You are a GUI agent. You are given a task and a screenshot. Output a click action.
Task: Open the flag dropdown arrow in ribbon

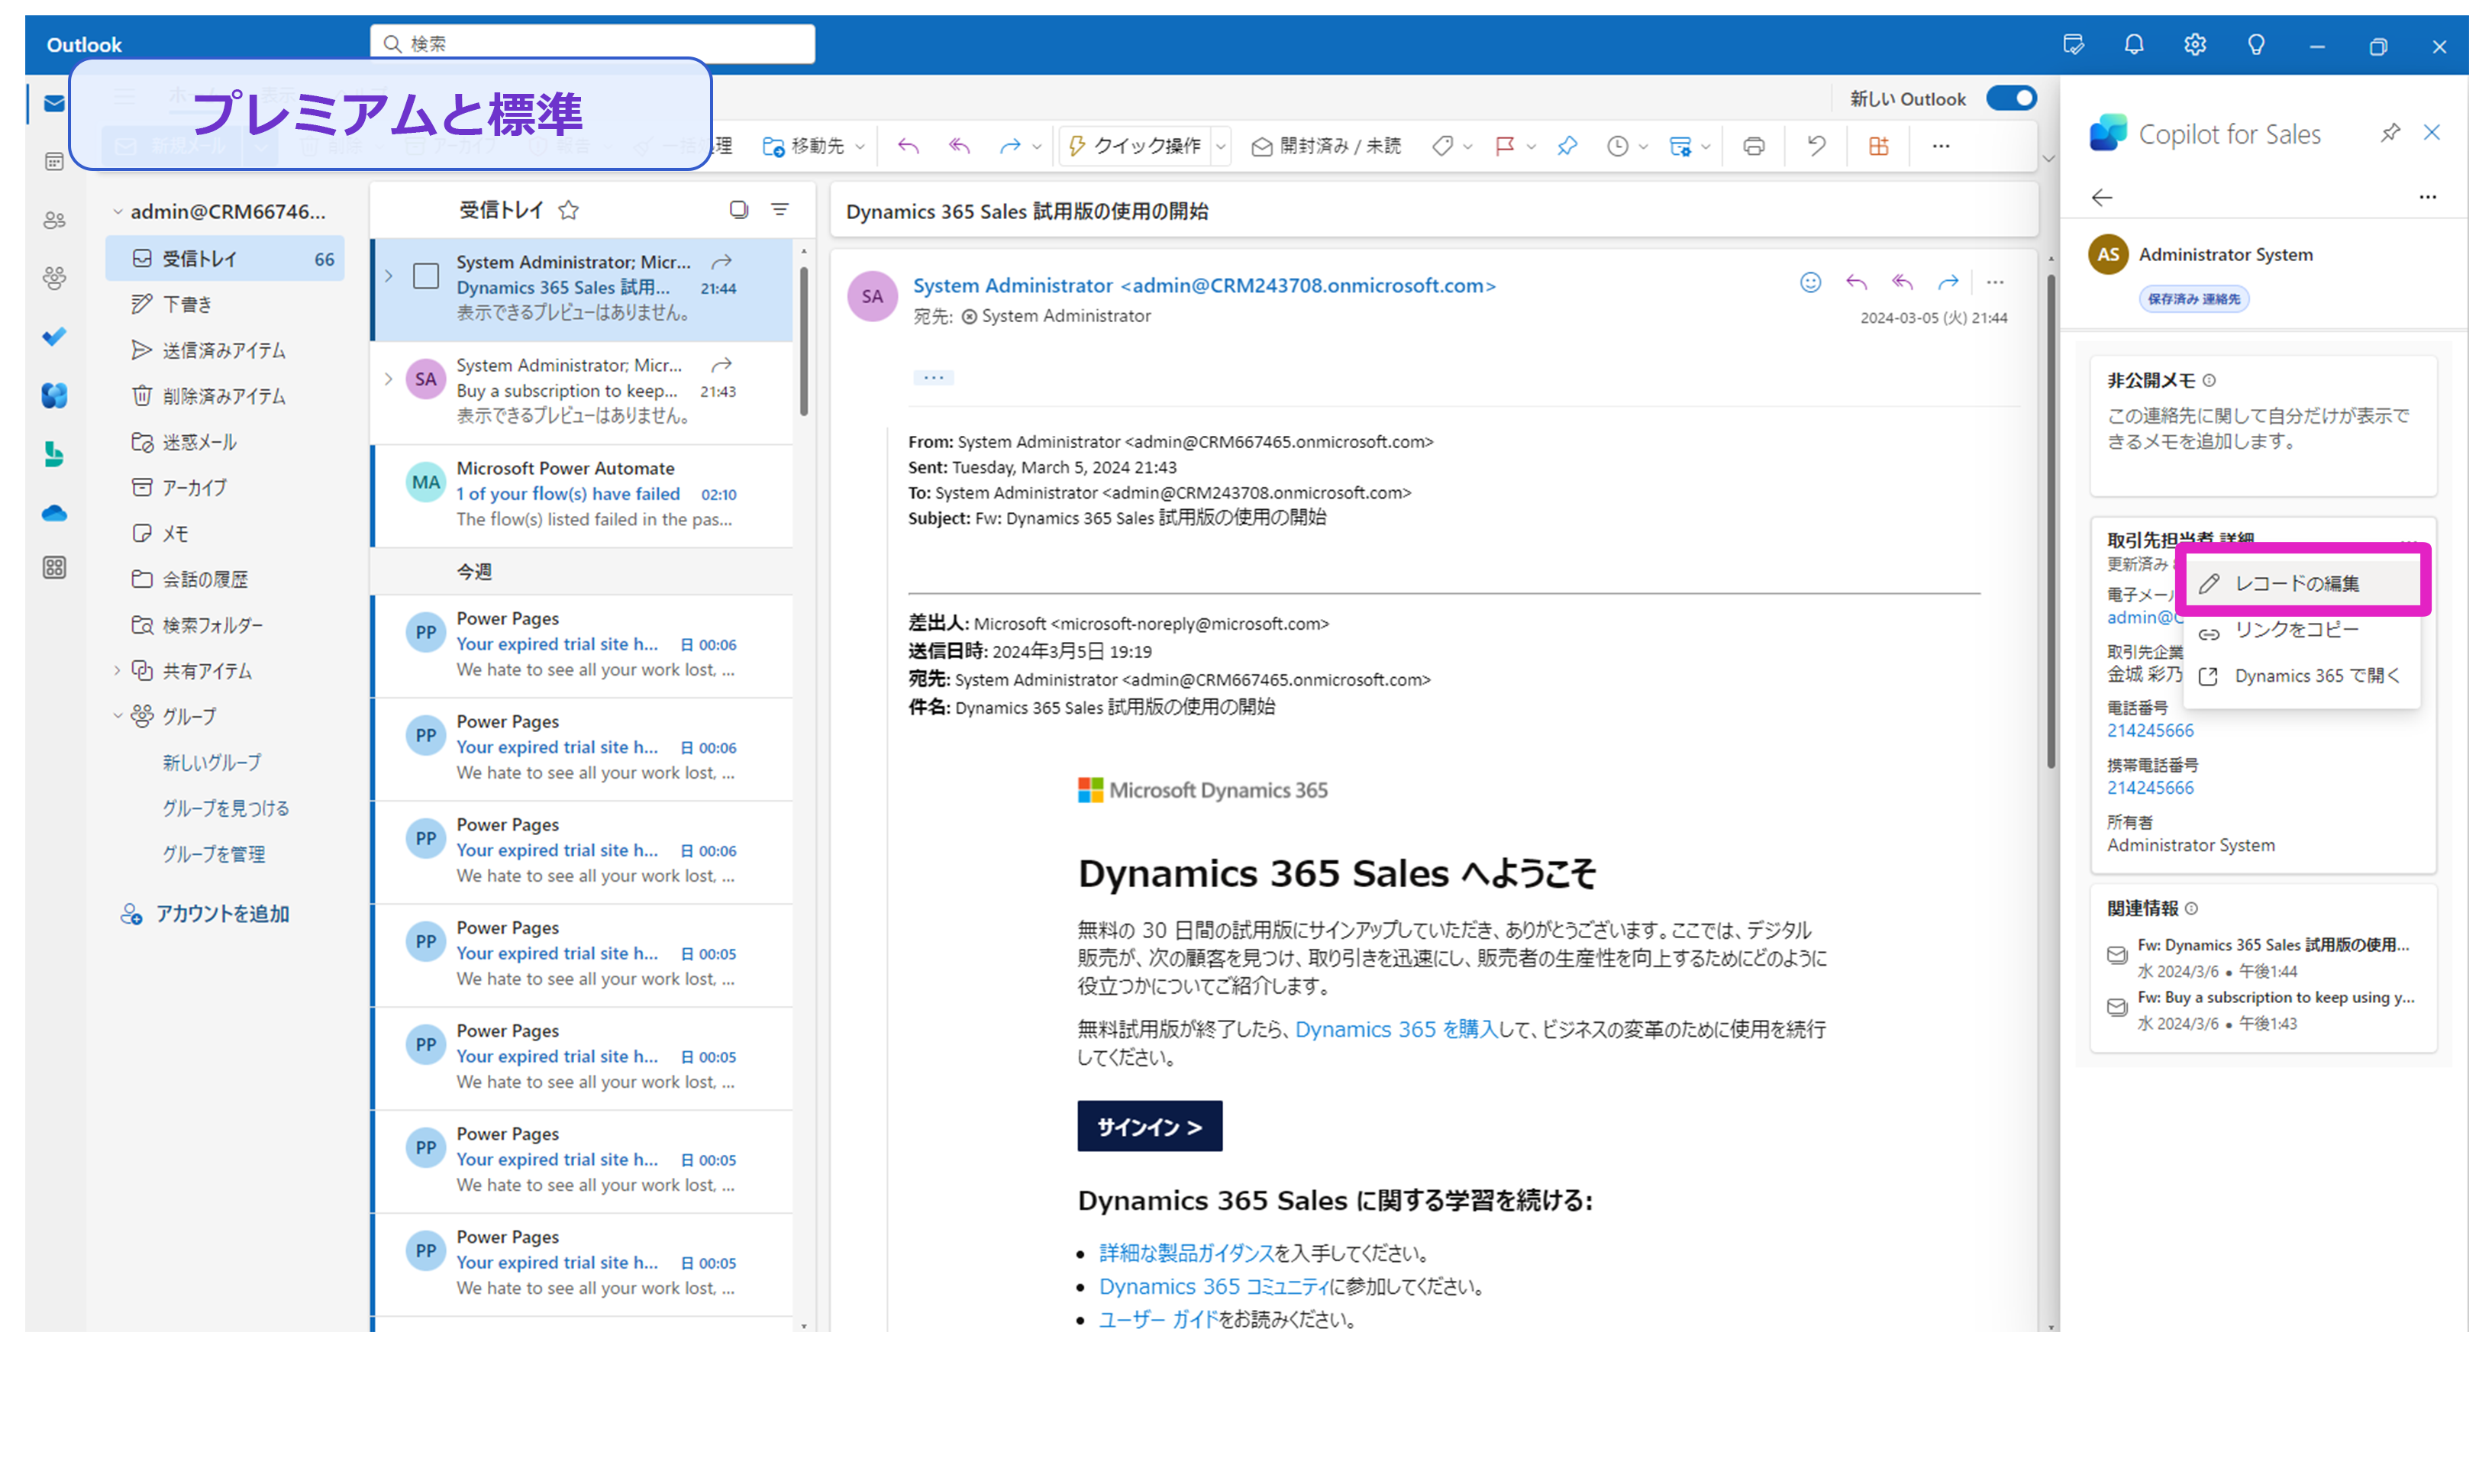point(1531,147)
